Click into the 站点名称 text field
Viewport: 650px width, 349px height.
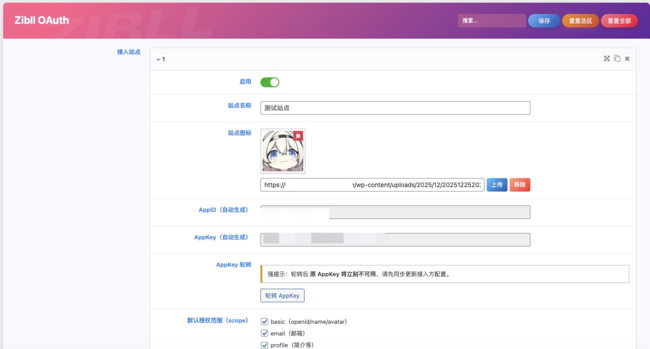[x=395, y=108]
